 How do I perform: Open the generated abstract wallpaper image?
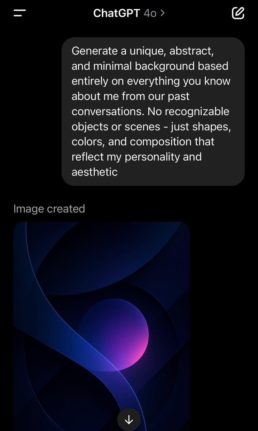pos(101,326)
